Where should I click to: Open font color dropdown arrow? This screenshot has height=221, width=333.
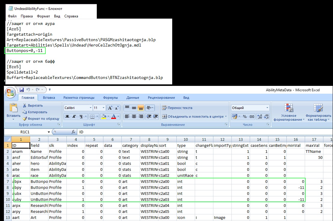118,116
